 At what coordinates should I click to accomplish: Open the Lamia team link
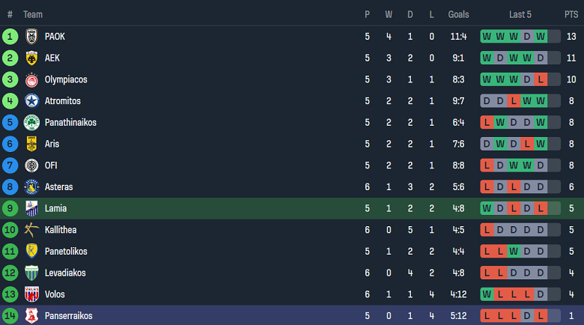coord(55,208)
